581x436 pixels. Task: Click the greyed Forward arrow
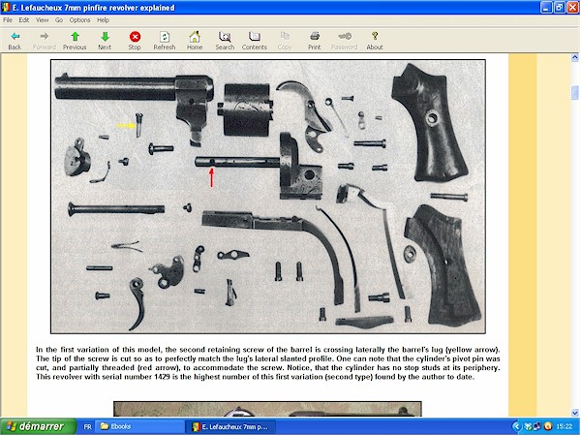click(x=45, y=41)
